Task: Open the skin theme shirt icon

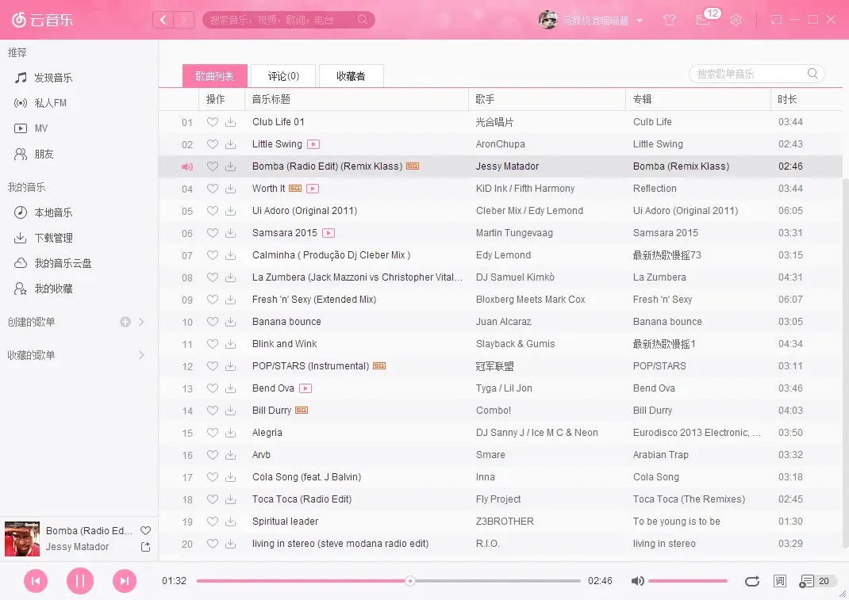Action: pos(670,20)
